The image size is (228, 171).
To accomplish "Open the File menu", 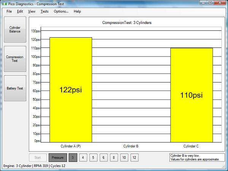I will [x=9, y=11].
